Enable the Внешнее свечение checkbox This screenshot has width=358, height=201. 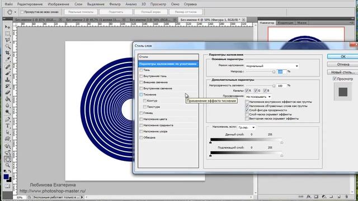[x=141, y=82]
